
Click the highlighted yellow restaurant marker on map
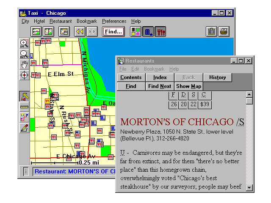47,101
